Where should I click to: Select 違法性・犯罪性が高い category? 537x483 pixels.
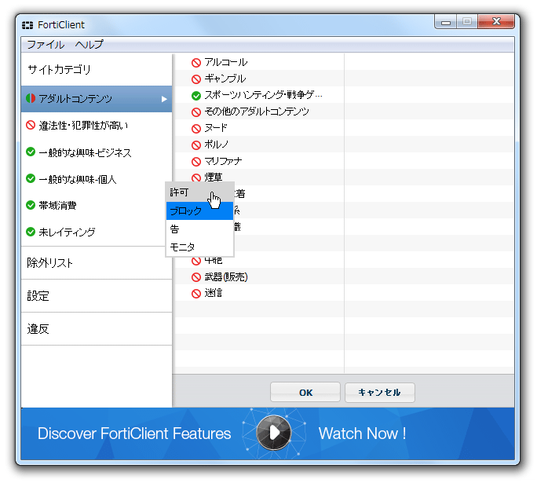(97, 126)
